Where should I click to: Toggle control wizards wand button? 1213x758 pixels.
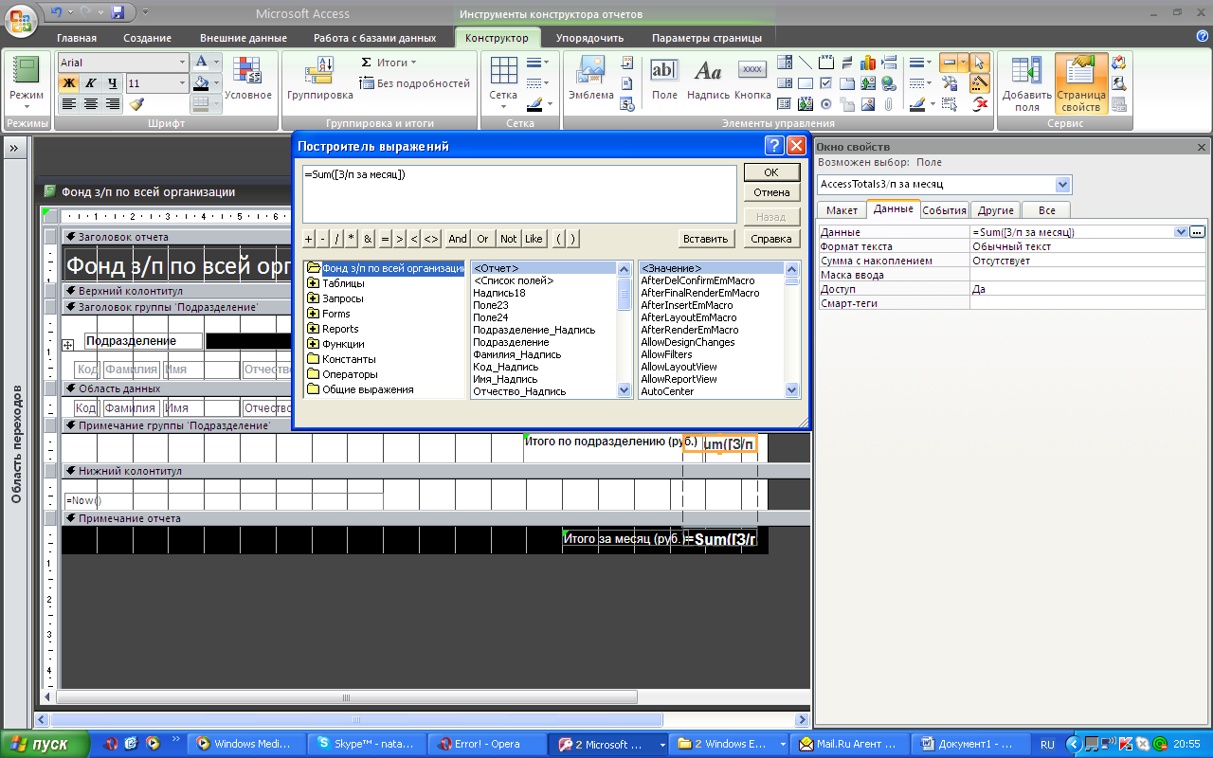981,83
